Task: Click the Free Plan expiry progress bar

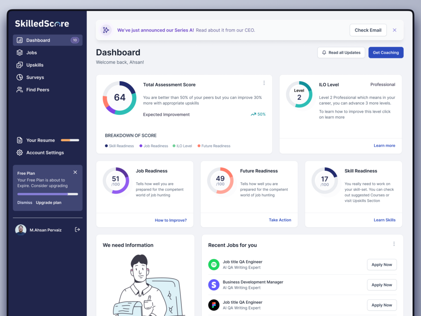Action: point(48,194)
